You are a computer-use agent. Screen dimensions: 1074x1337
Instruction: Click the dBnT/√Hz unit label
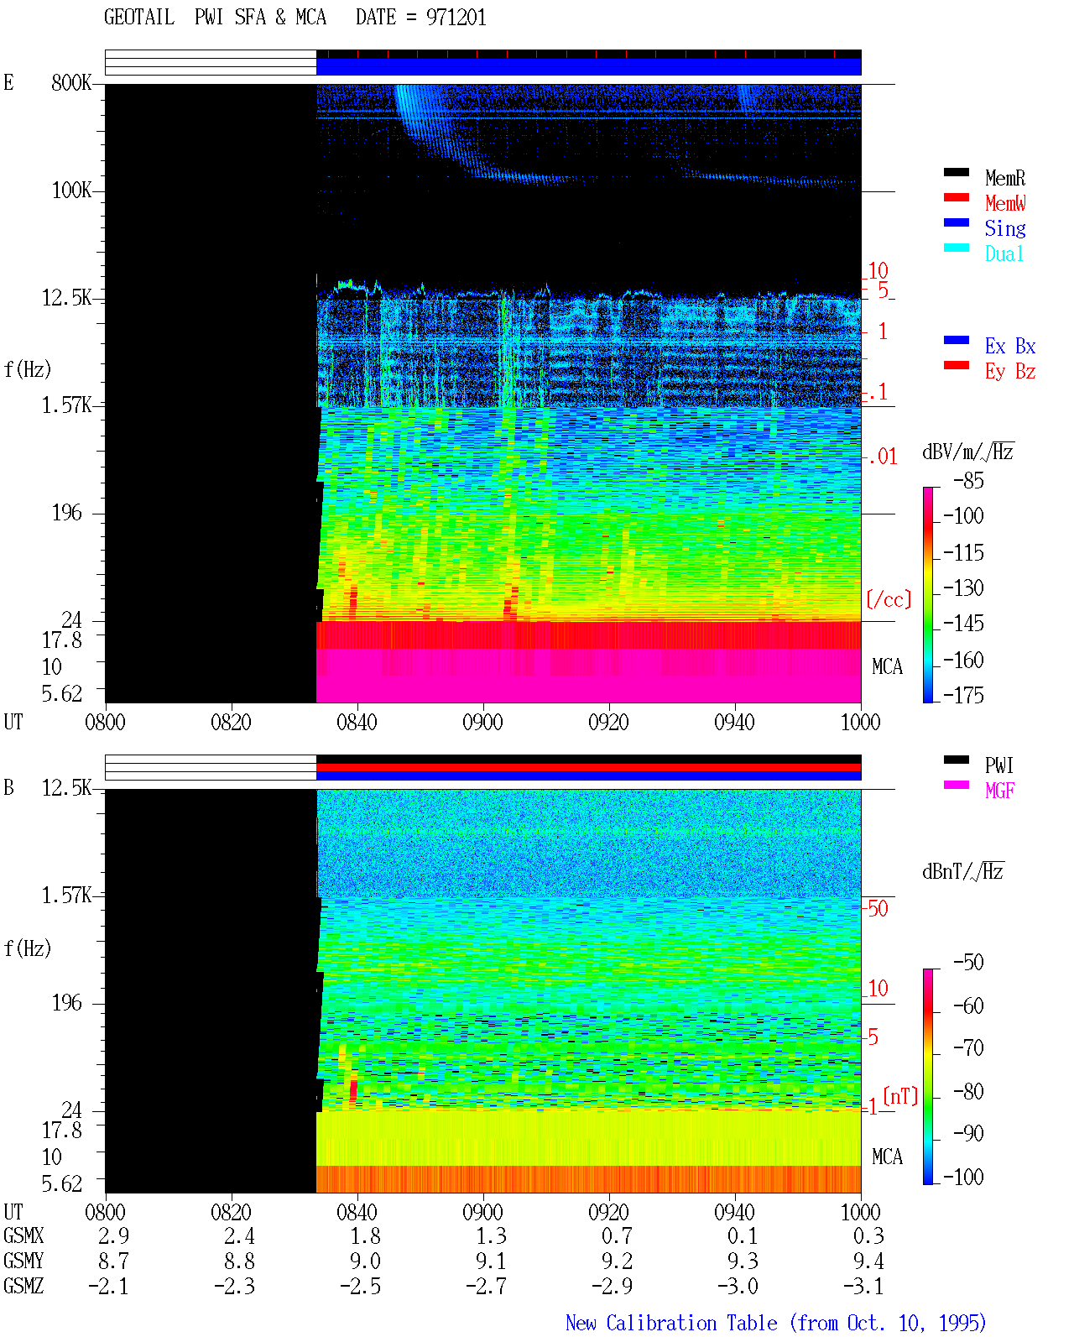tap(963, 871)
